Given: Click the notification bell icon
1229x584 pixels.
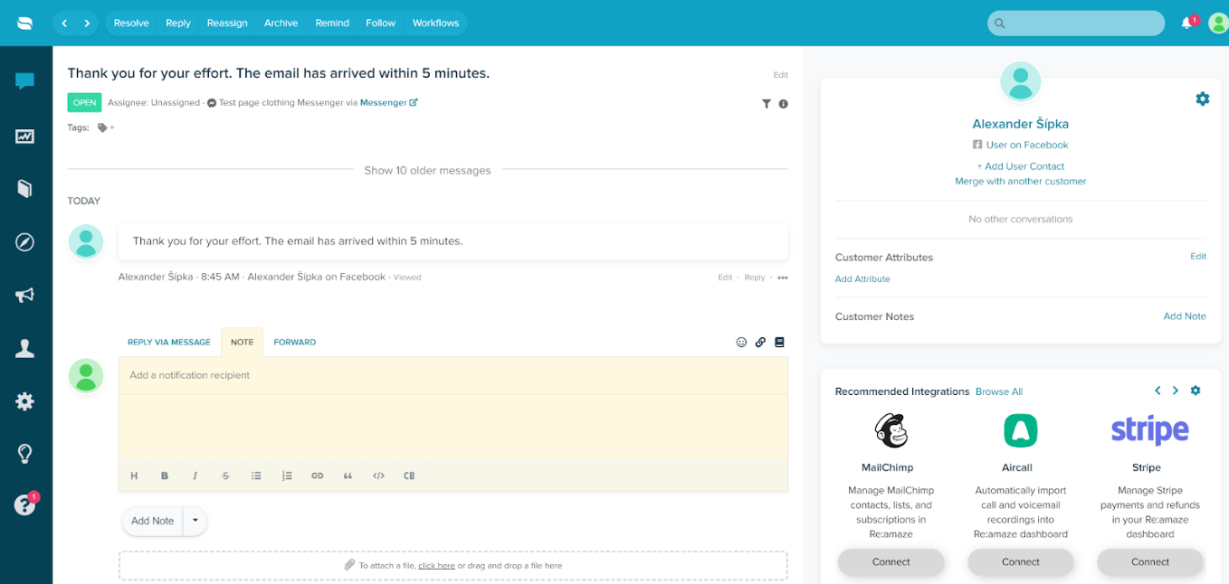Looking at the screenshot, I should click(x=1186, y=24).
